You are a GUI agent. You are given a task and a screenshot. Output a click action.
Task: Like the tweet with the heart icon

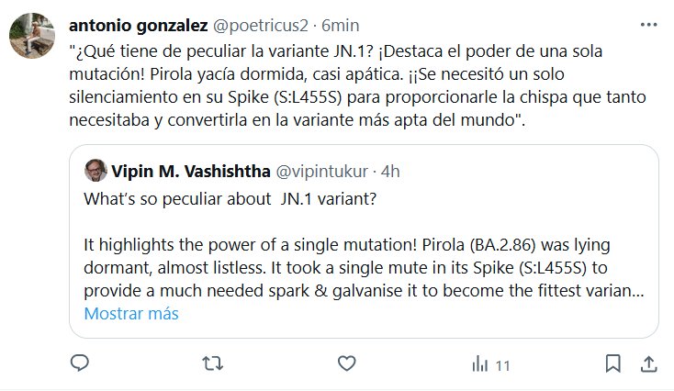[346, 364]
